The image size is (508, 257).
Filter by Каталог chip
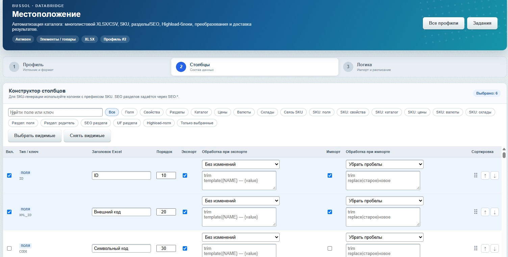[201, 112]
